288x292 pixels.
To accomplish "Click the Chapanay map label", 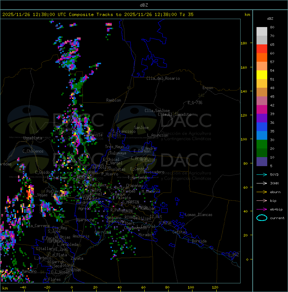I will (134, 186).
